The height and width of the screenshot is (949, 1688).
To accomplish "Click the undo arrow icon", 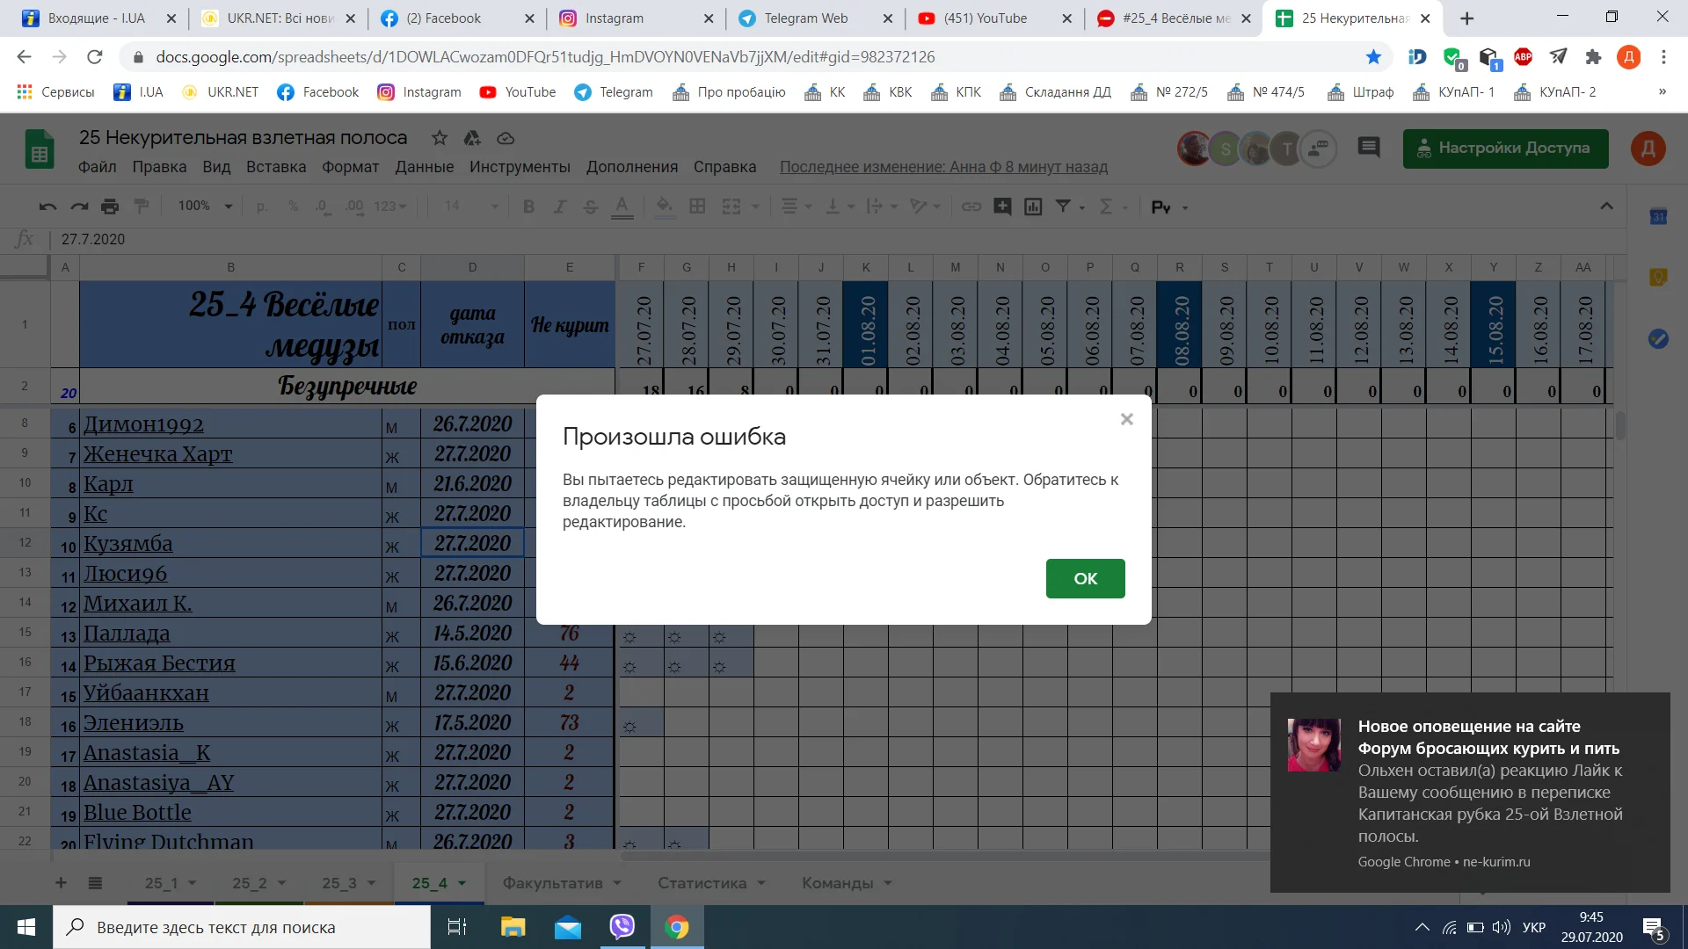I will point(47,206).
